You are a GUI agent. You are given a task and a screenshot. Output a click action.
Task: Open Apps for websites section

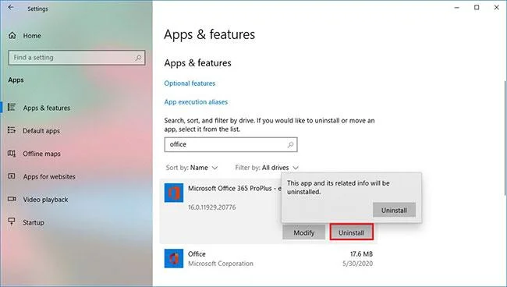tap(49, 177)
